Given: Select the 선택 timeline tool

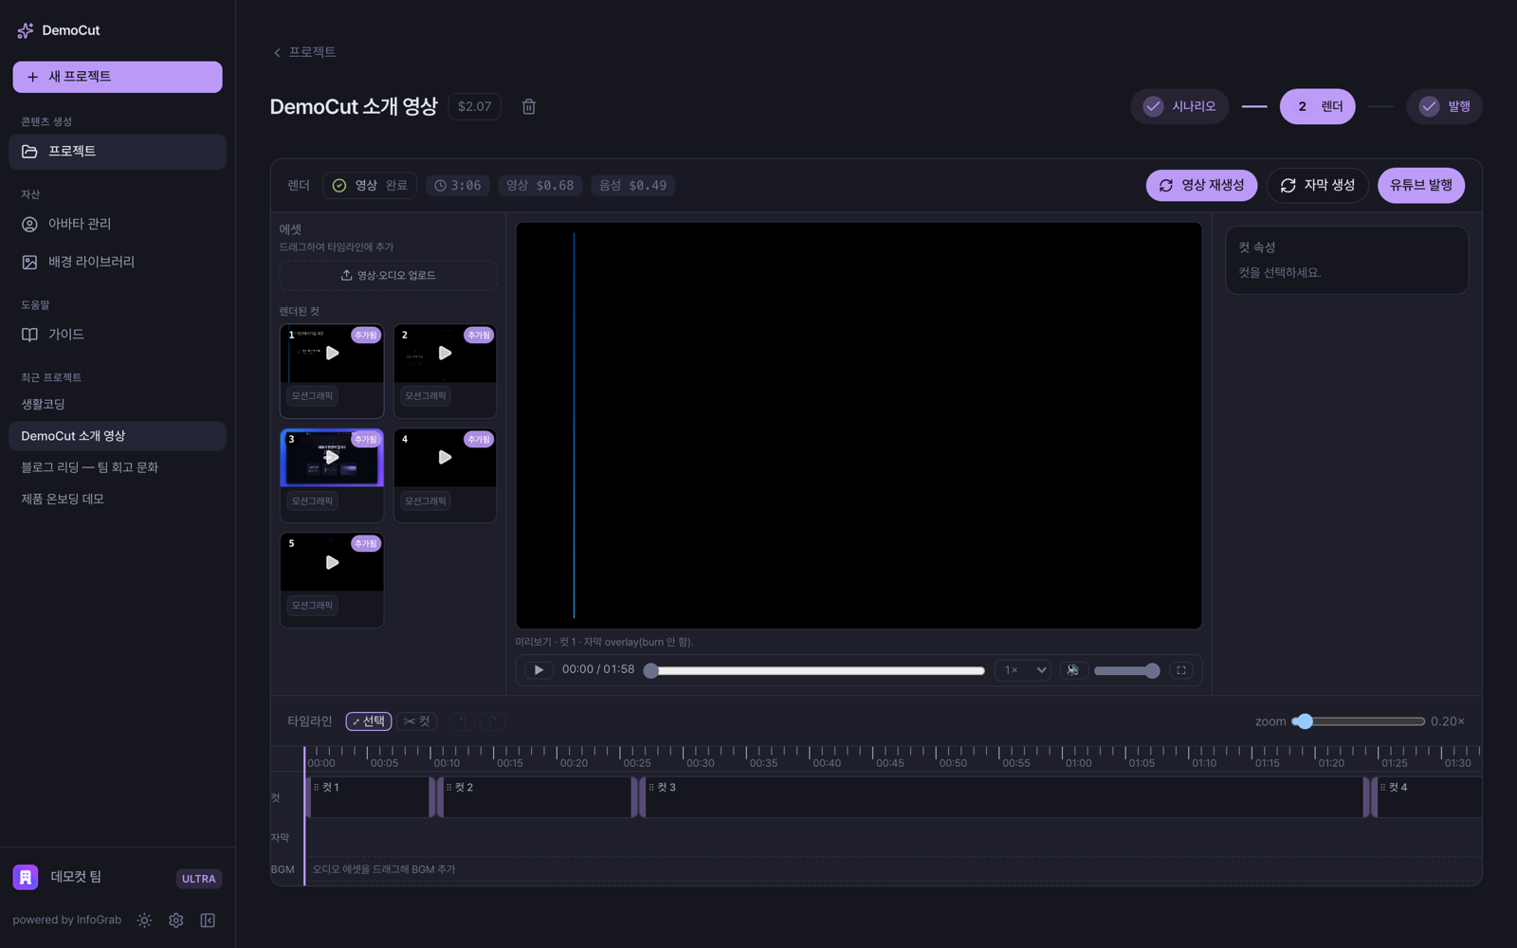Looking at the screenshot, I should coord(369,721).
